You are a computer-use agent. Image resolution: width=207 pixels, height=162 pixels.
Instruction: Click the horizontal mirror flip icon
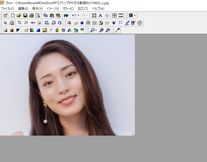coord(20,23)
